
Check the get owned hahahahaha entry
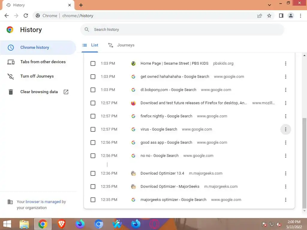click(93, 77)
